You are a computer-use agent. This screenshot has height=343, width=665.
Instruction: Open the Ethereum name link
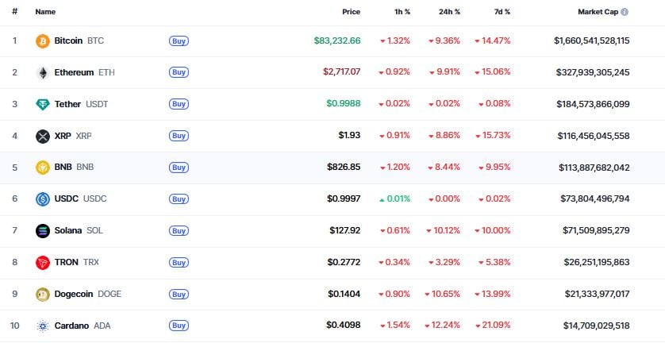click(x=74, y=72)
